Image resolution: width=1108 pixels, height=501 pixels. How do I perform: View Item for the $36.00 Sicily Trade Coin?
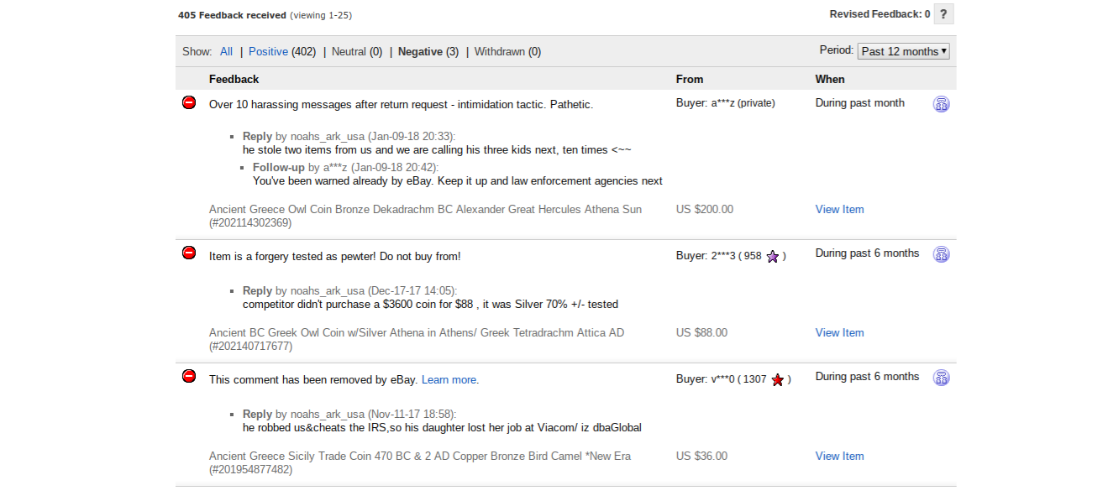(839, 457)
